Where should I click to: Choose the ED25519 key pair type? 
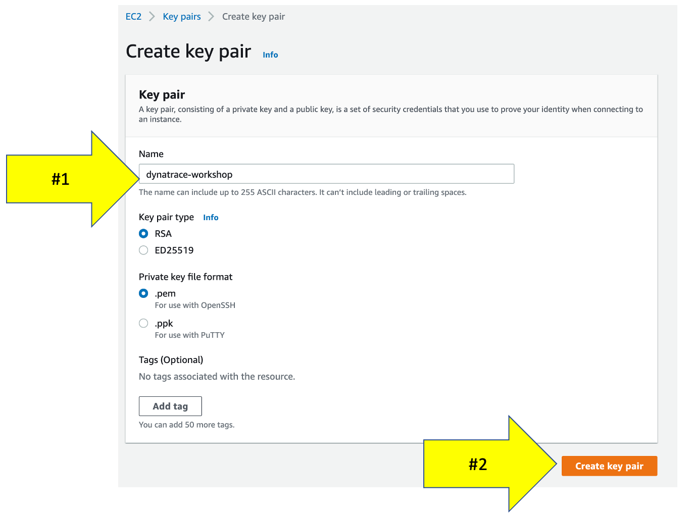click(x=143, y=250)
